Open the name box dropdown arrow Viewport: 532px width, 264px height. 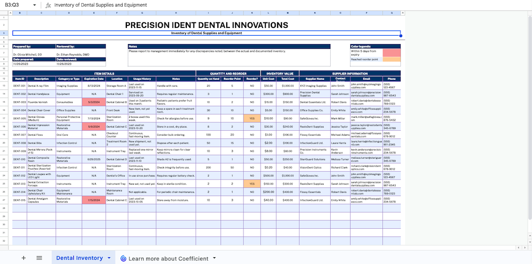[34, 5]
